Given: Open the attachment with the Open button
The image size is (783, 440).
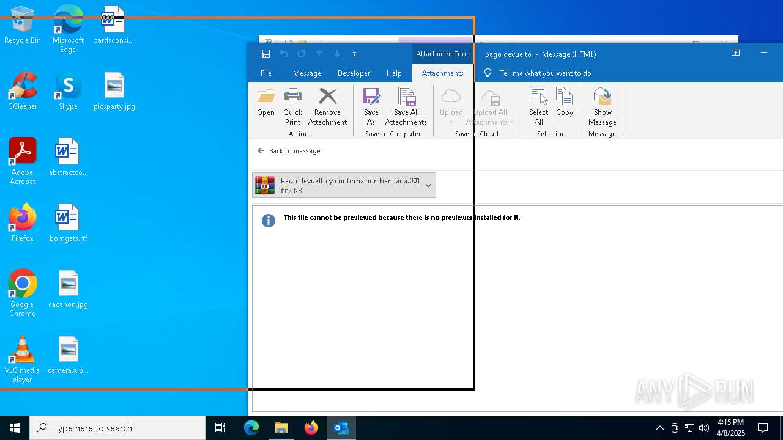Looking at the screenshot, I should 266,103.
